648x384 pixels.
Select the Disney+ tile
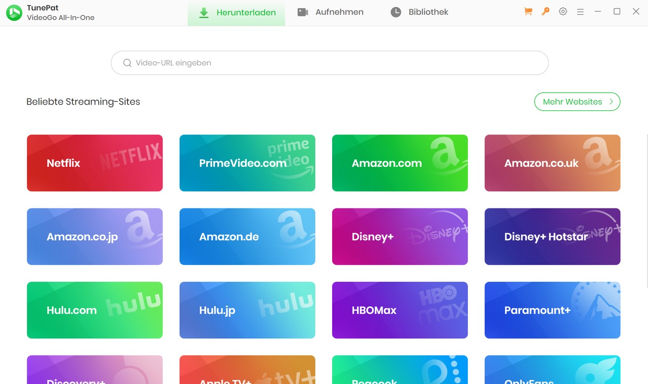point(399,237)
